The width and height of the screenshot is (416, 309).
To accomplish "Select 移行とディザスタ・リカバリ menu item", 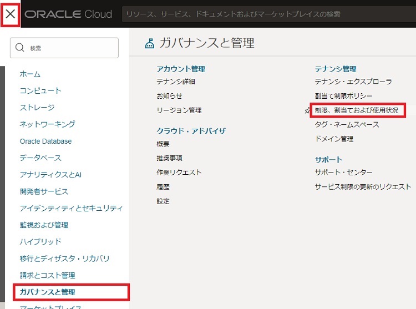I will pyautogui.click(x=64, y=259).
